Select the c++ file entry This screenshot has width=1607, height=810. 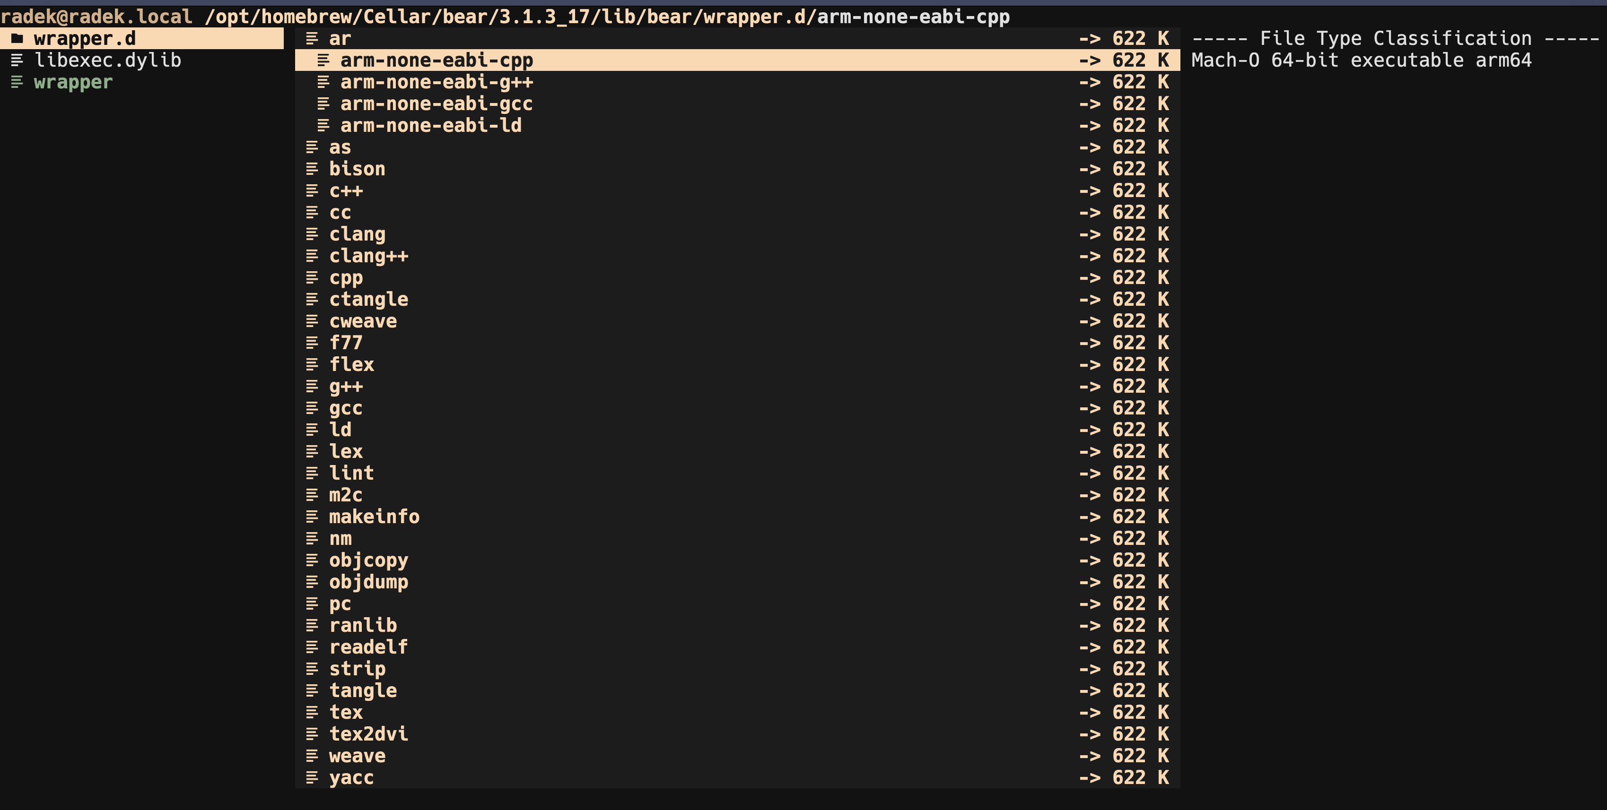(346, 191)
